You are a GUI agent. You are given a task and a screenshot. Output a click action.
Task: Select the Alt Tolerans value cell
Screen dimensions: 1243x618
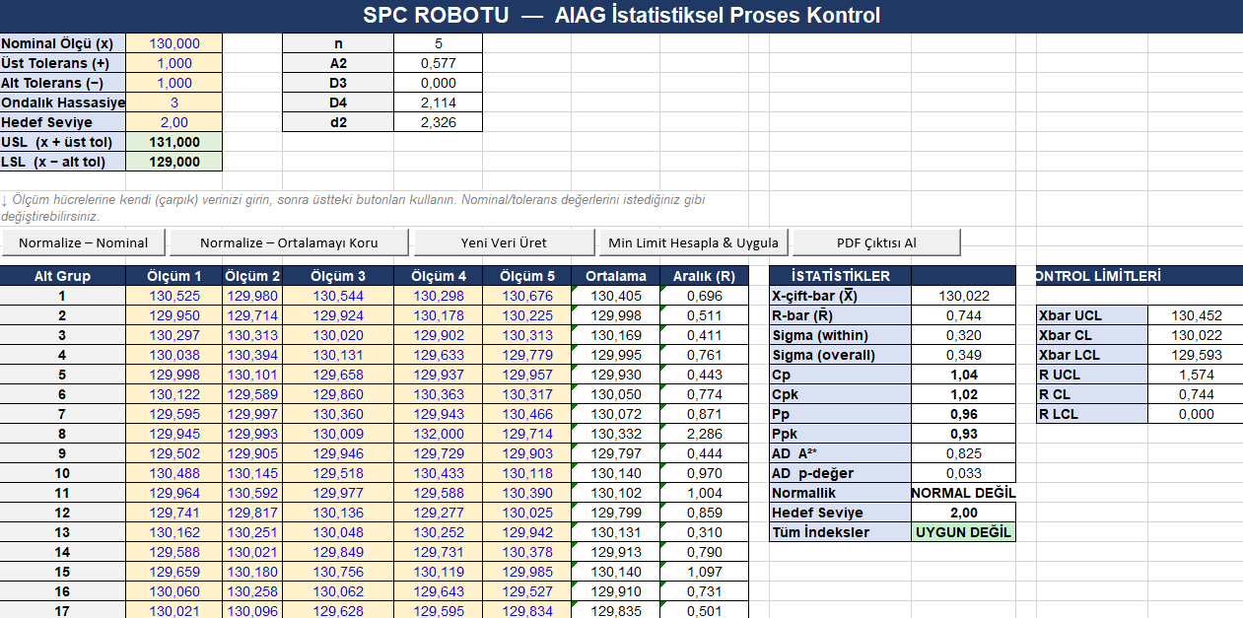pyautogui.click(x=174, y=83)
